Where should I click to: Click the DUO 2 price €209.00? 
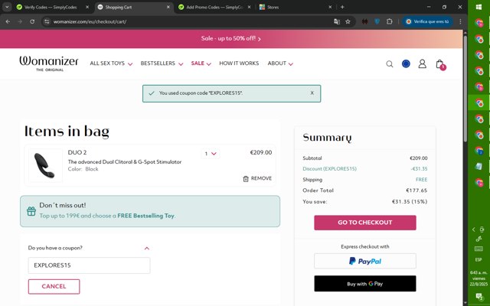coord(261,152)
